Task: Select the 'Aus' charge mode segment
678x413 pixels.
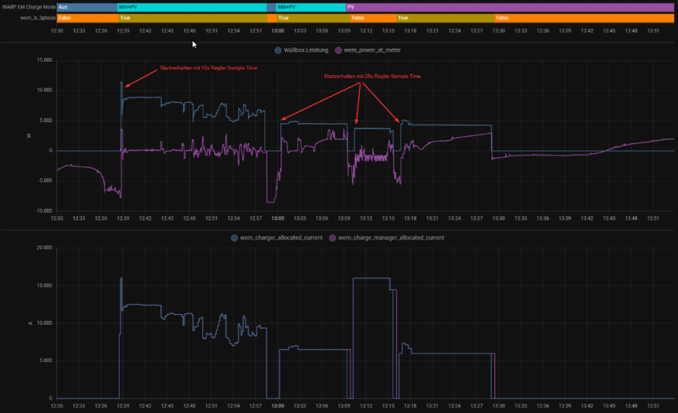Action: point(87,7)
